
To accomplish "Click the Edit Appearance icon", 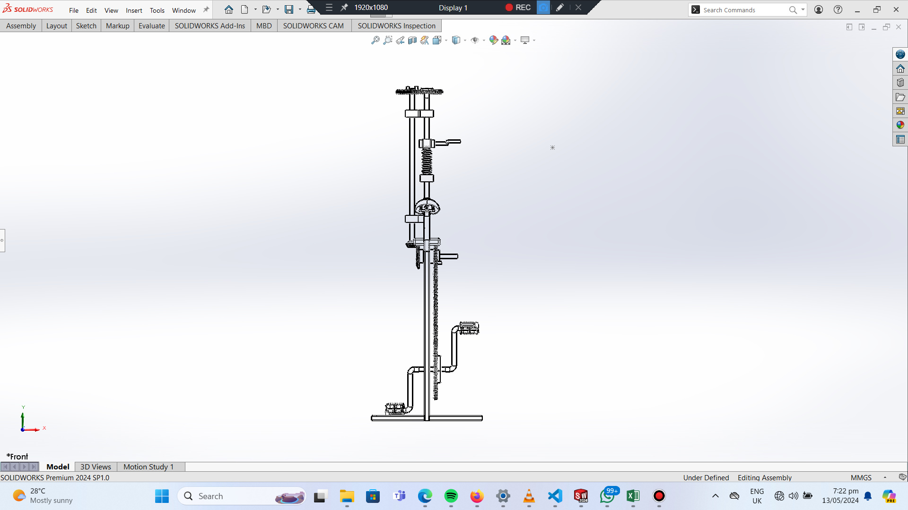I will coord(493,40).
